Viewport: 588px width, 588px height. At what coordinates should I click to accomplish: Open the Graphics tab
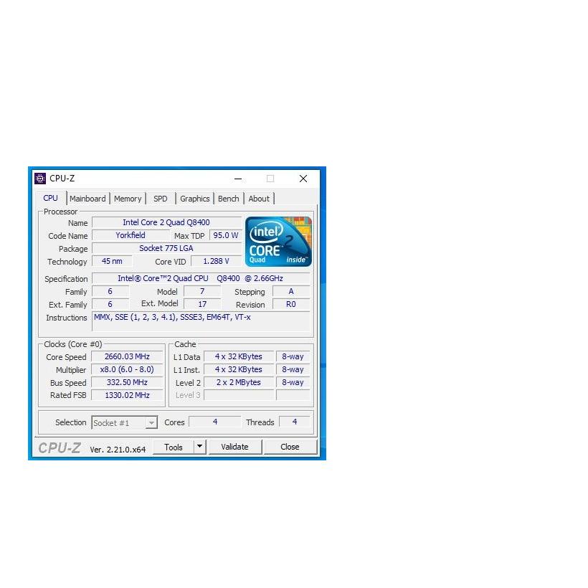click(194, 199)
